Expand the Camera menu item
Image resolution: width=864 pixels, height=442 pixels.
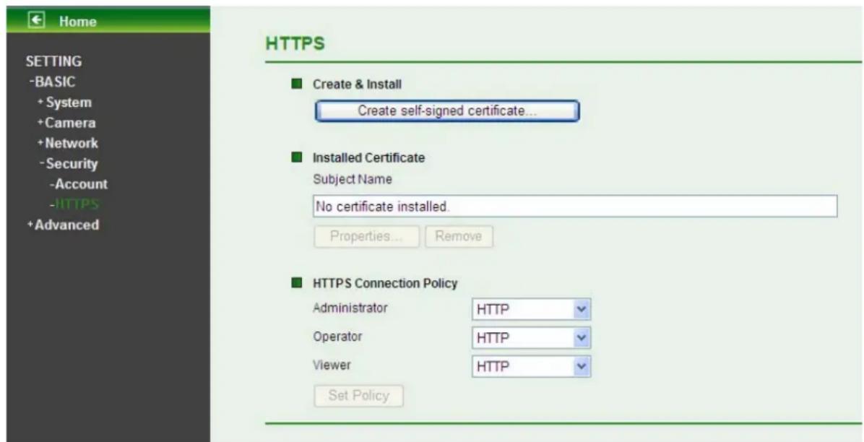[x=66, y=123]
